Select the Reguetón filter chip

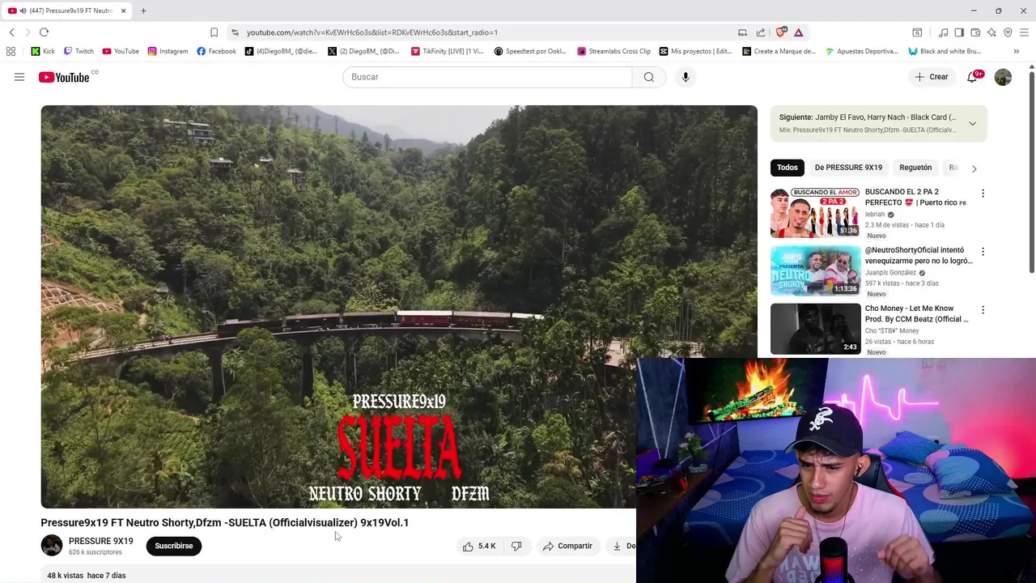(x=915, y=168)
